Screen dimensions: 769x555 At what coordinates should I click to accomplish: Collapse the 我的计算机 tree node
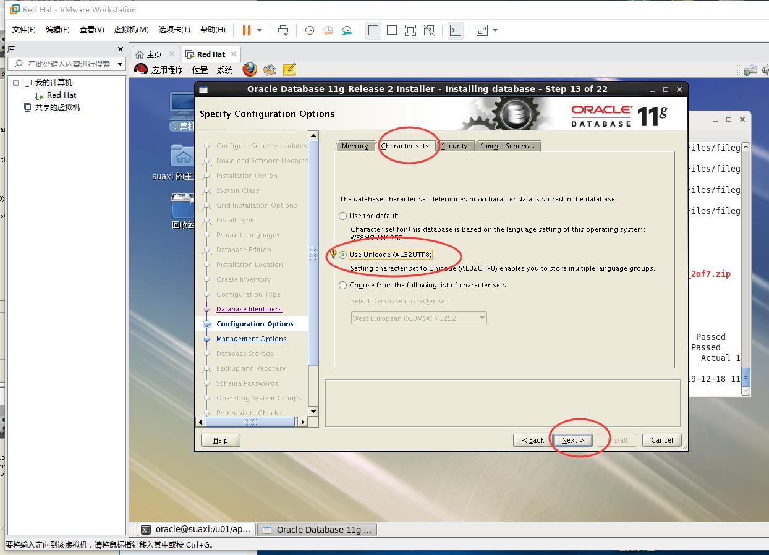tap(17, 83)
